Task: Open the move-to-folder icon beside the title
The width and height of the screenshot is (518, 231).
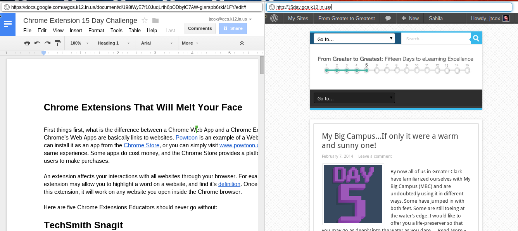Action: [155, 21]
